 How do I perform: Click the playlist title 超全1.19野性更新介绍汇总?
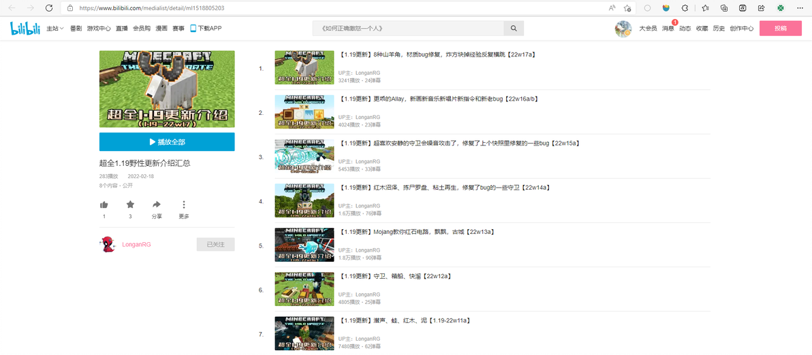click(144, 163)
